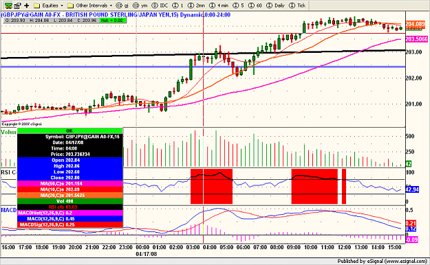Click the MACDSig(12,26,9,C) row
The width and height of the screenshot is (430, 265).
(70, 224)
